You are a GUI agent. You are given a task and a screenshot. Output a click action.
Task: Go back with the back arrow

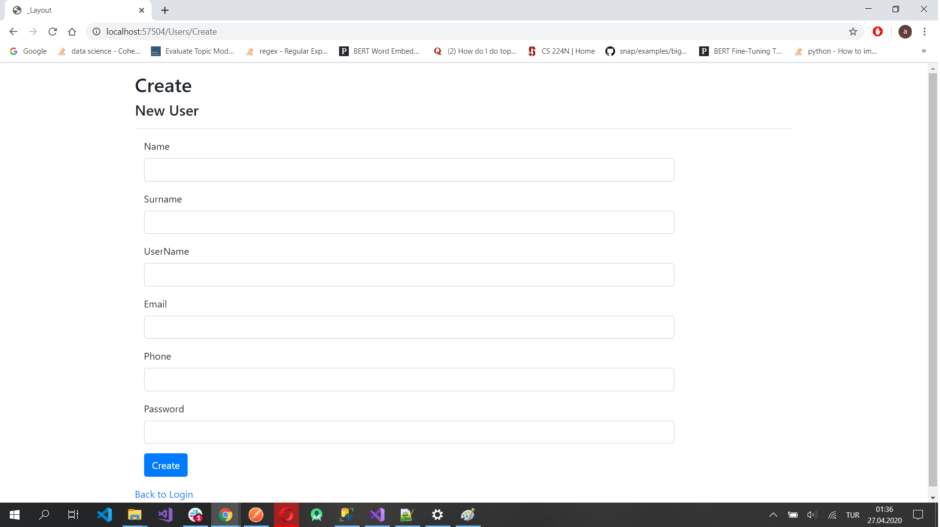click(13, 32)
